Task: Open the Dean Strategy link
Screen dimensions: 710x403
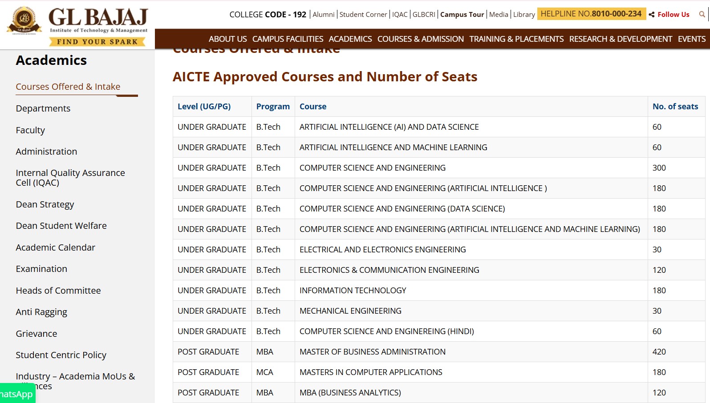Action: (45, 204)
